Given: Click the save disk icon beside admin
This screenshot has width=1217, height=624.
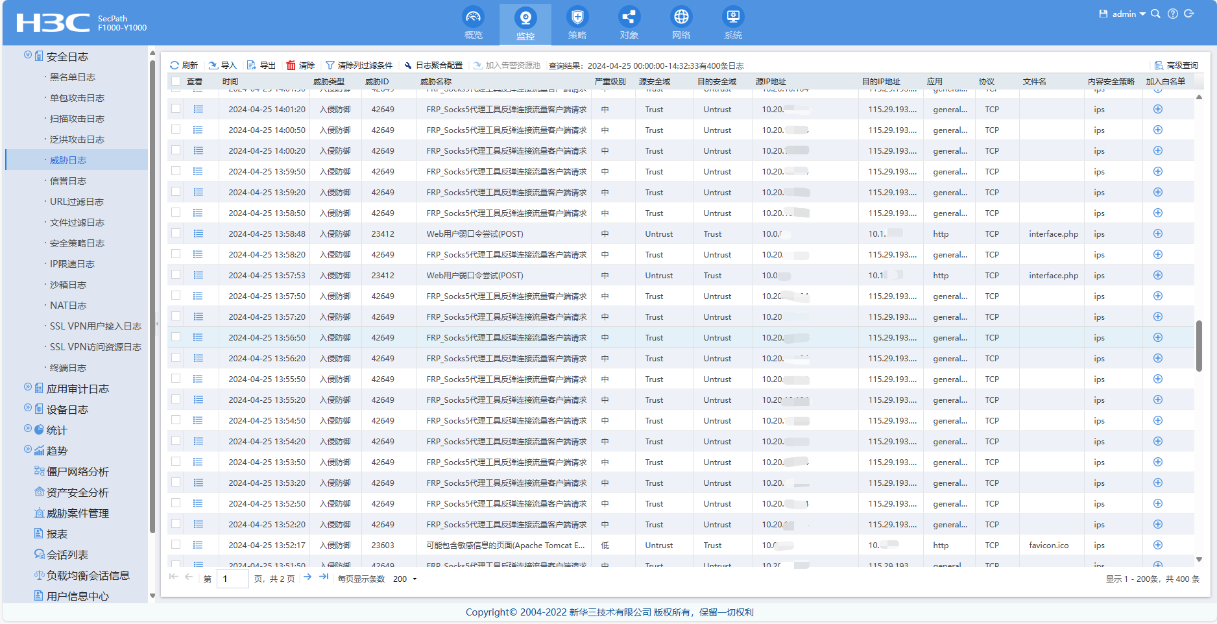Looking at the screenshot, I should [x=1103, y=14].
